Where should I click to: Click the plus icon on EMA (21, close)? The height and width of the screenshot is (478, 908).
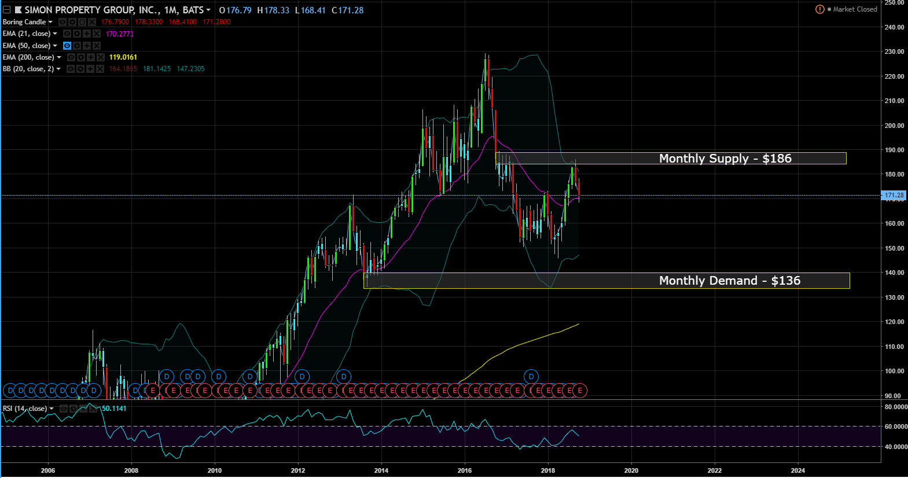(x=87, y=34)
